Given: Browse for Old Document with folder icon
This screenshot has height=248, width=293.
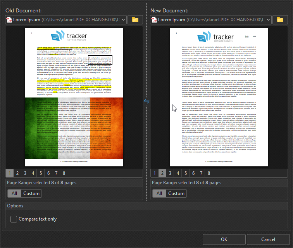Looking at the screenshot, I should (x=135, y=20).
